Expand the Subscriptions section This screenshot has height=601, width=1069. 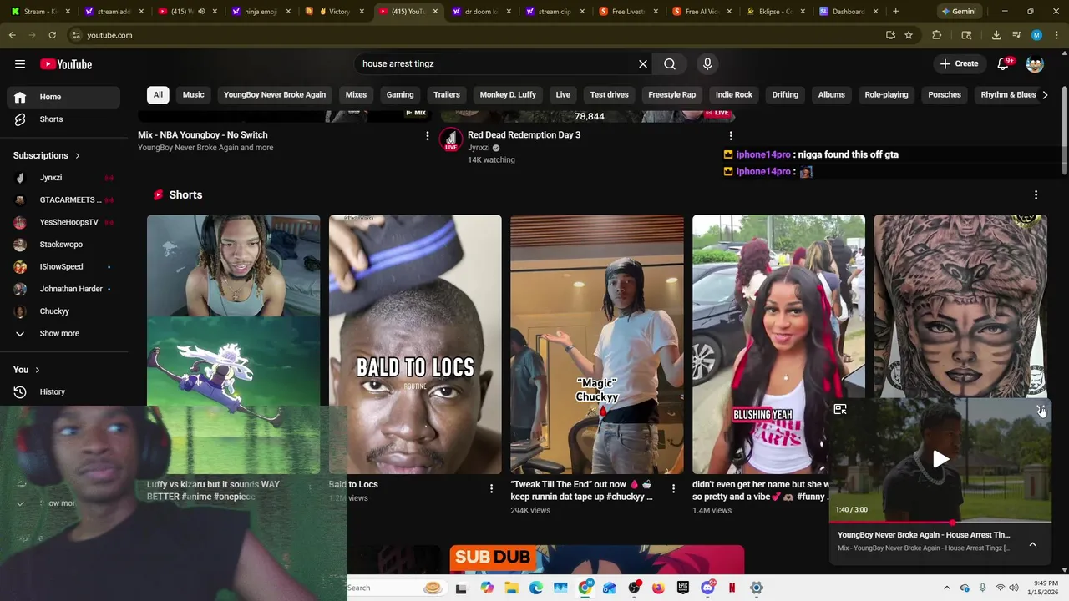pyautogui.click(x=47, y=155)
